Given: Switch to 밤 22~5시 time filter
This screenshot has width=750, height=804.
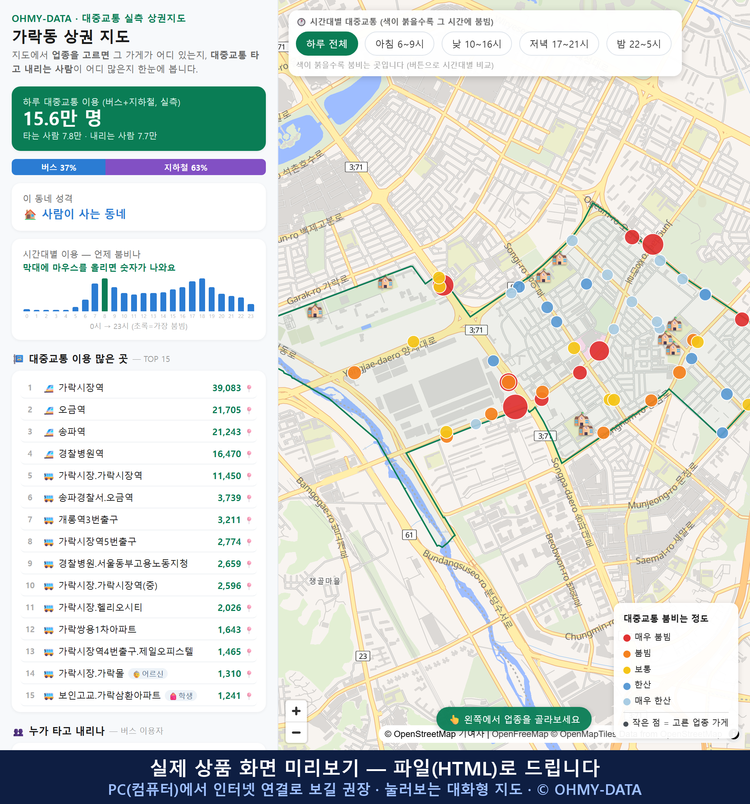Looking at the screenshot, I should (638, 44).
